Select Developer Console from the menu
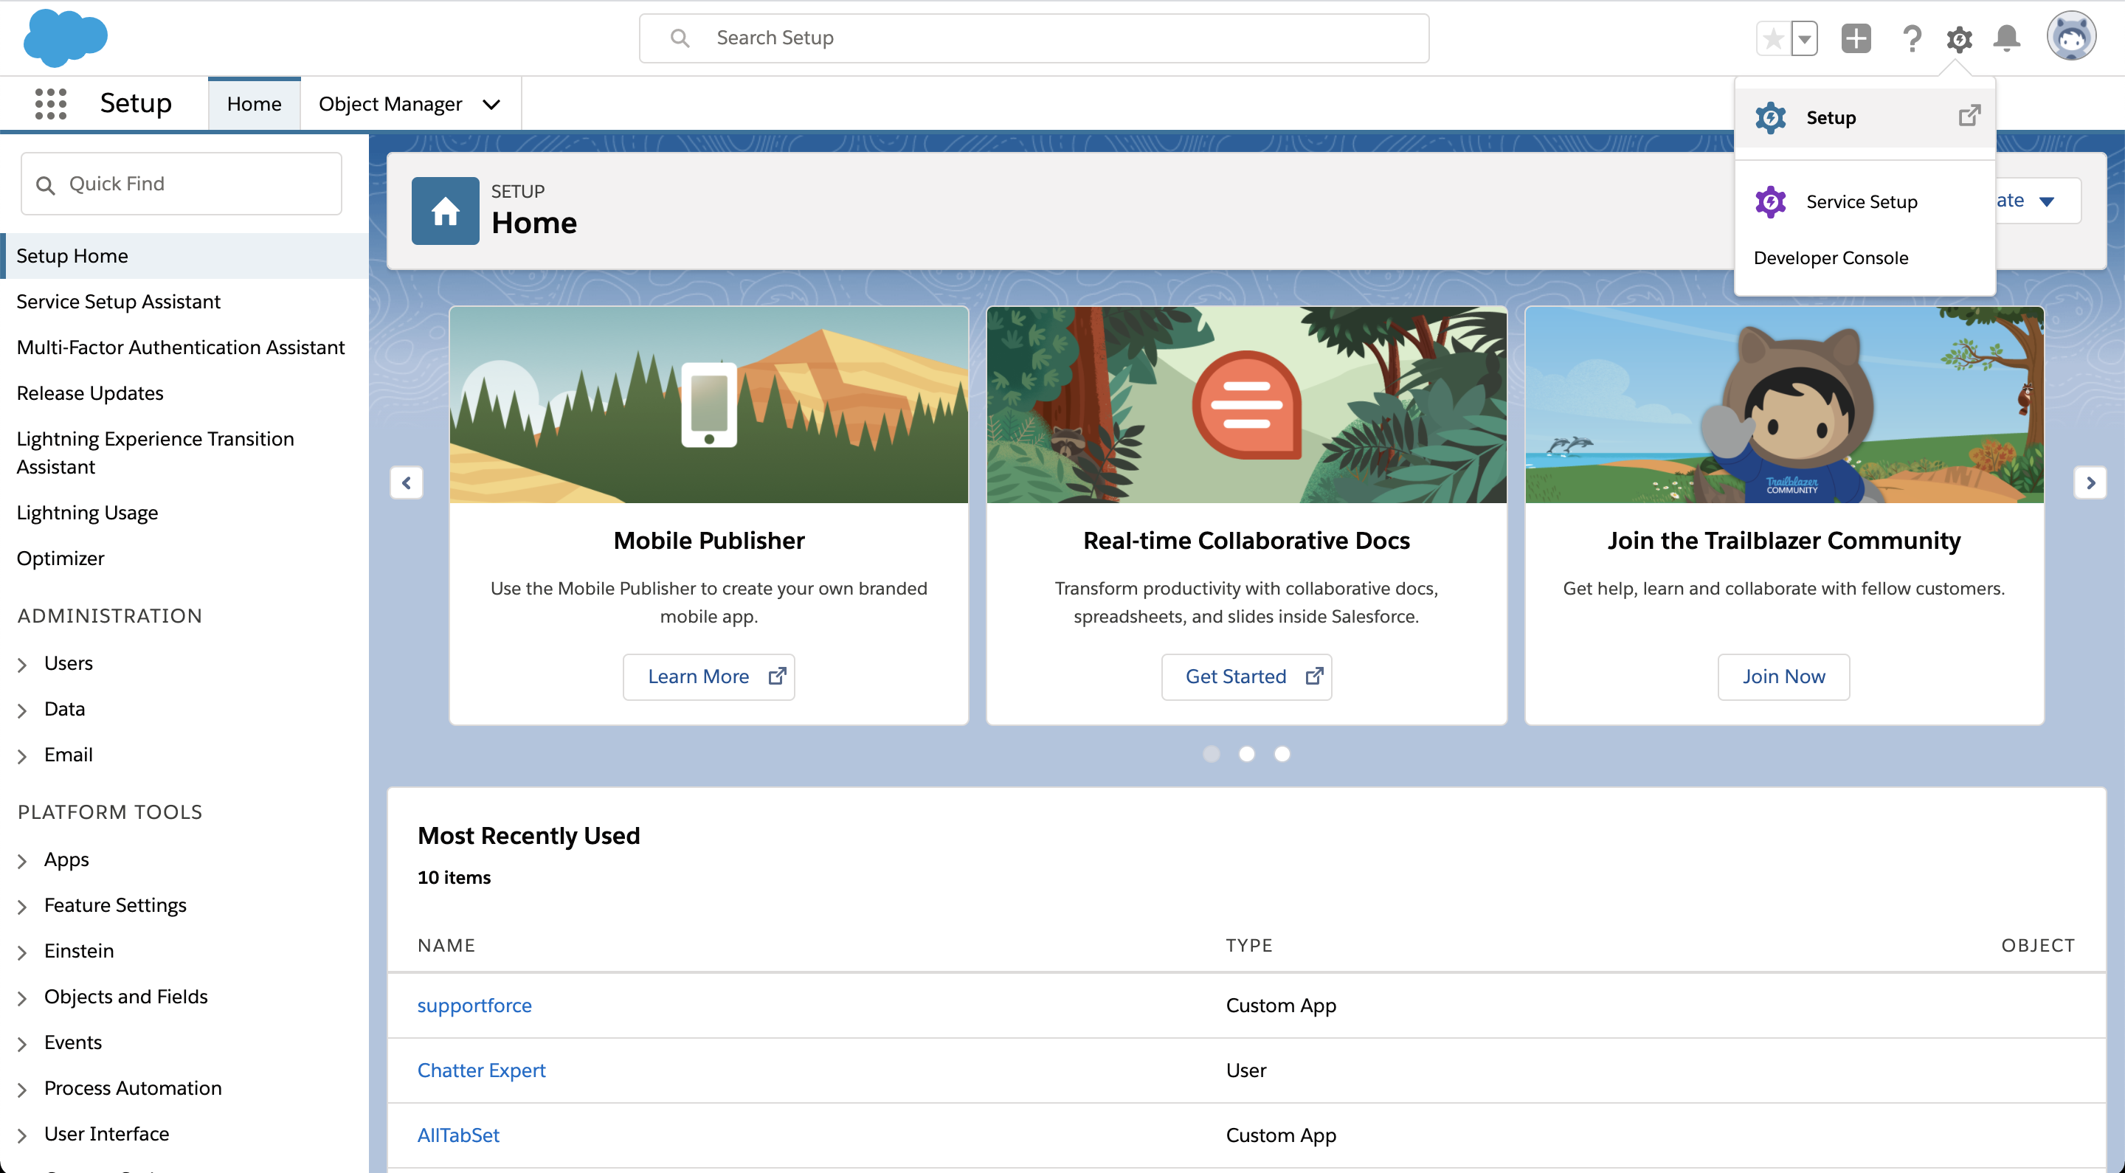The width and height of the screenshot is (2125, 1173). click(x=1865, y=258)
